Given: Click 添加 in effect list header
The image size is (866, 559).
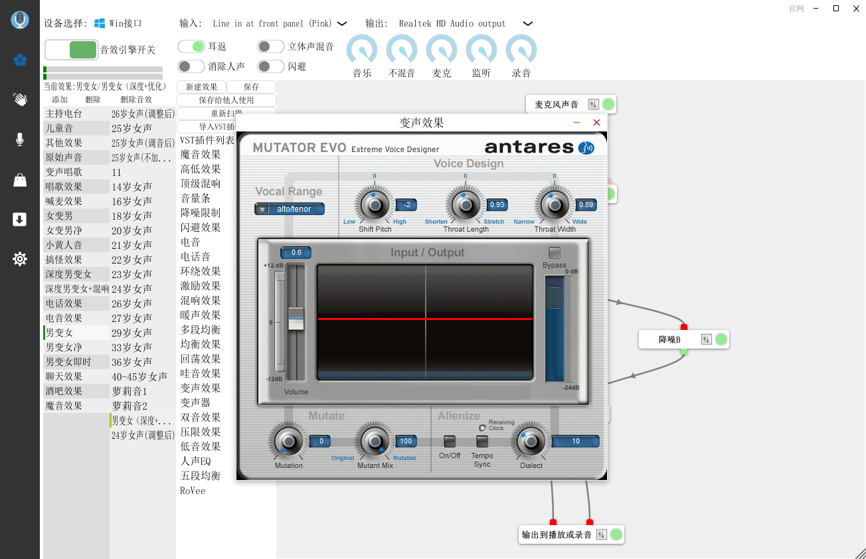Looking at the screenshot, I should point(60,100).
